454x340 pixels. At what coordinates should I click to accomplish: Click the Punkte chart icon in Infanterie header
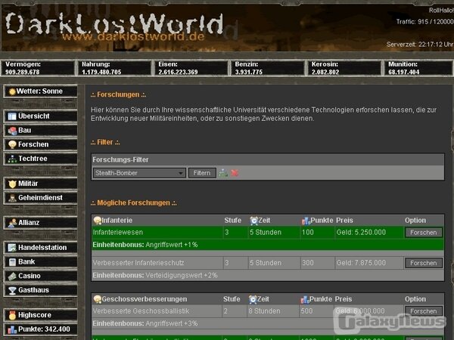point(306,221)
